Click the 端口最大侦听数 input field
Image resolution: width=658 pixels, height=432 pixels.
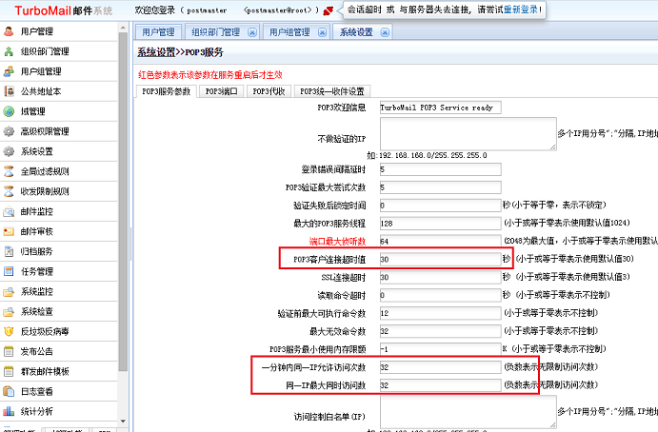440,241
